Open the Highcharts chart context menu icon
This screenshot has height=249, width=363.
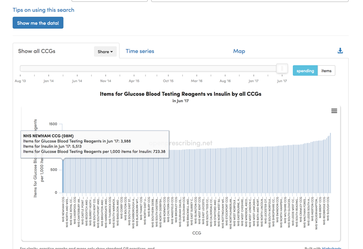(x=334, y=111)
